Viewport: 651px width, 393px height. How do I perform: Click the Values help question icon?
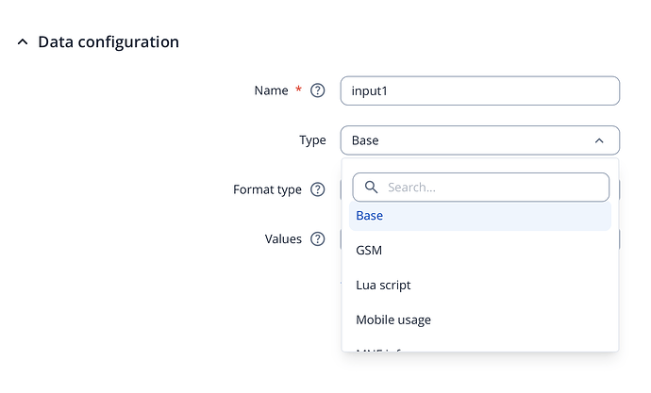click(x=318, y=239)
